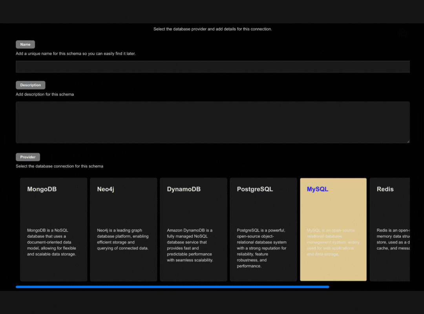
Task: Click the description text area
Action: pos(212,122)
